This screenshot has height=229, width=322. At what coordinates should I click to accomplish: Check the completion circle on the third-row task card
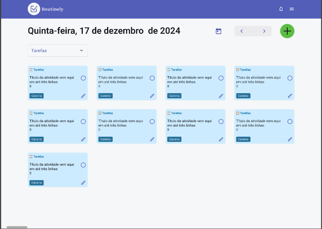tap(83, 165)
